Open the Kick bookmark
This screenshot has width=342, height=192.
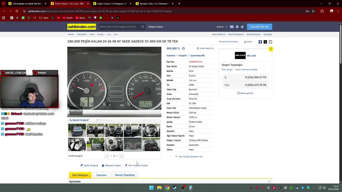click(101, 18)
